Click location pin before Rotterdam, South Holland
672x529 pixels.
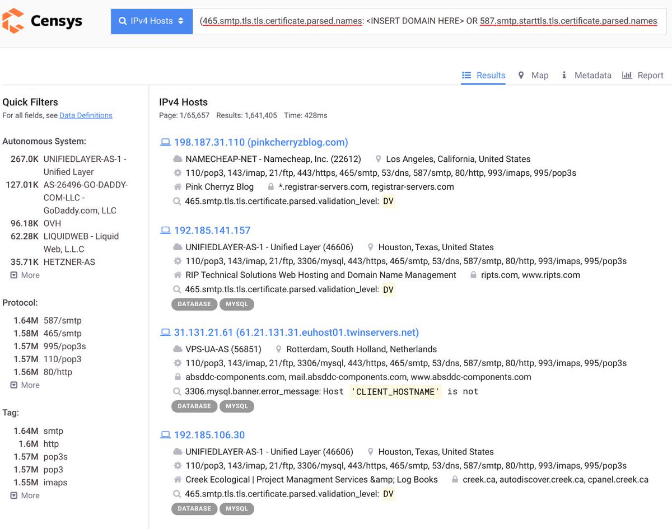[x=278, y=349]
